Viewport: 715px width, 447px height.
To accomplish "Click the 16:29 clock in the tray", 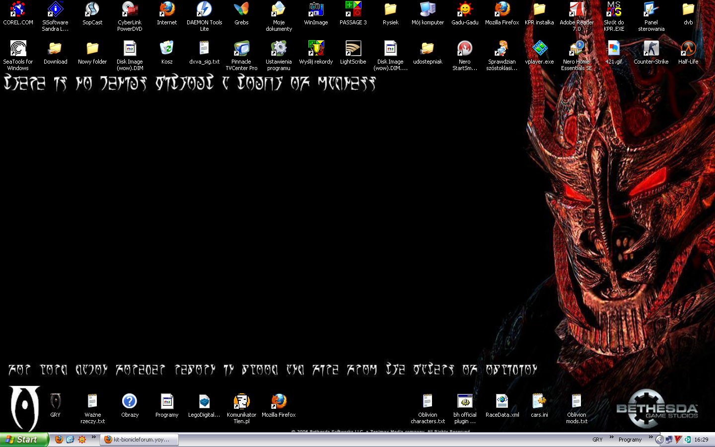I will point(702,440).
